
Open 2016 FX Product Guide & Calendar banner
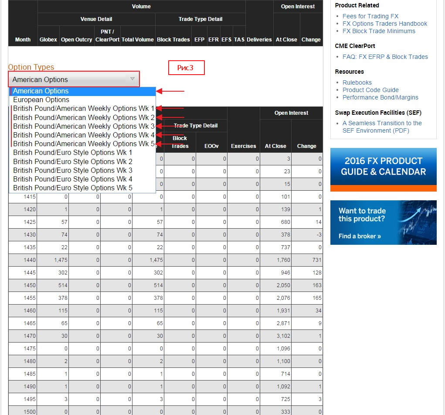(384, 169)
